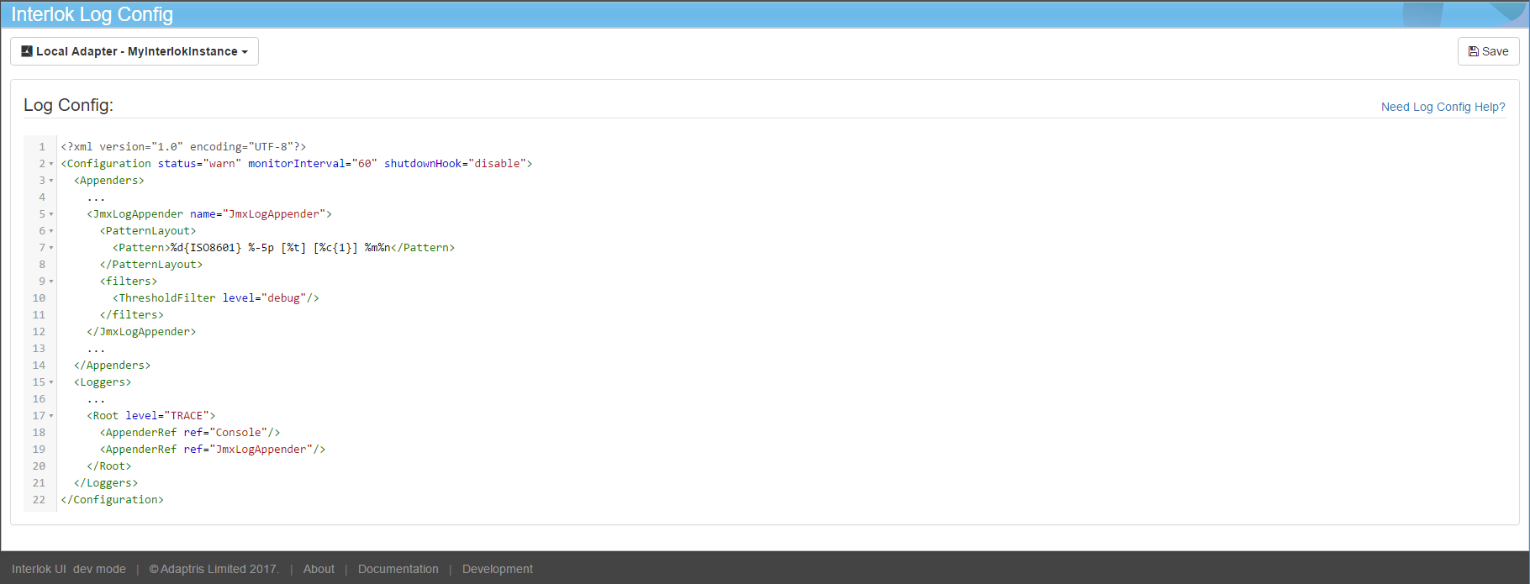Click the closing </Loggers> tag
The height and width of the screenshot is (584, 1530).
click(106, 482)
